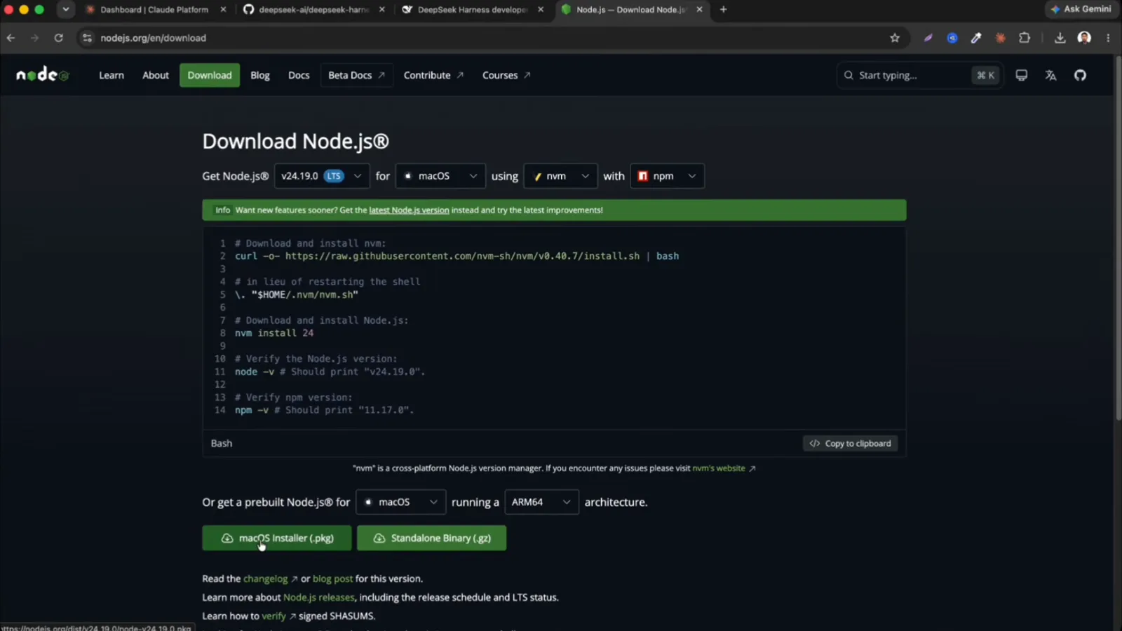1122x631 pixels.
Task: Open the Docs page
Action: click(x=299, y=75)
